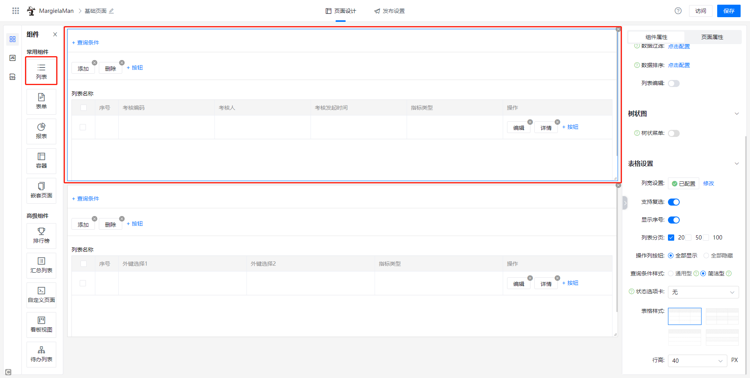Image resolution: width=750 pixels, height=378 pixels.
Task: Select the 表单 component
Action: (41, 102)
